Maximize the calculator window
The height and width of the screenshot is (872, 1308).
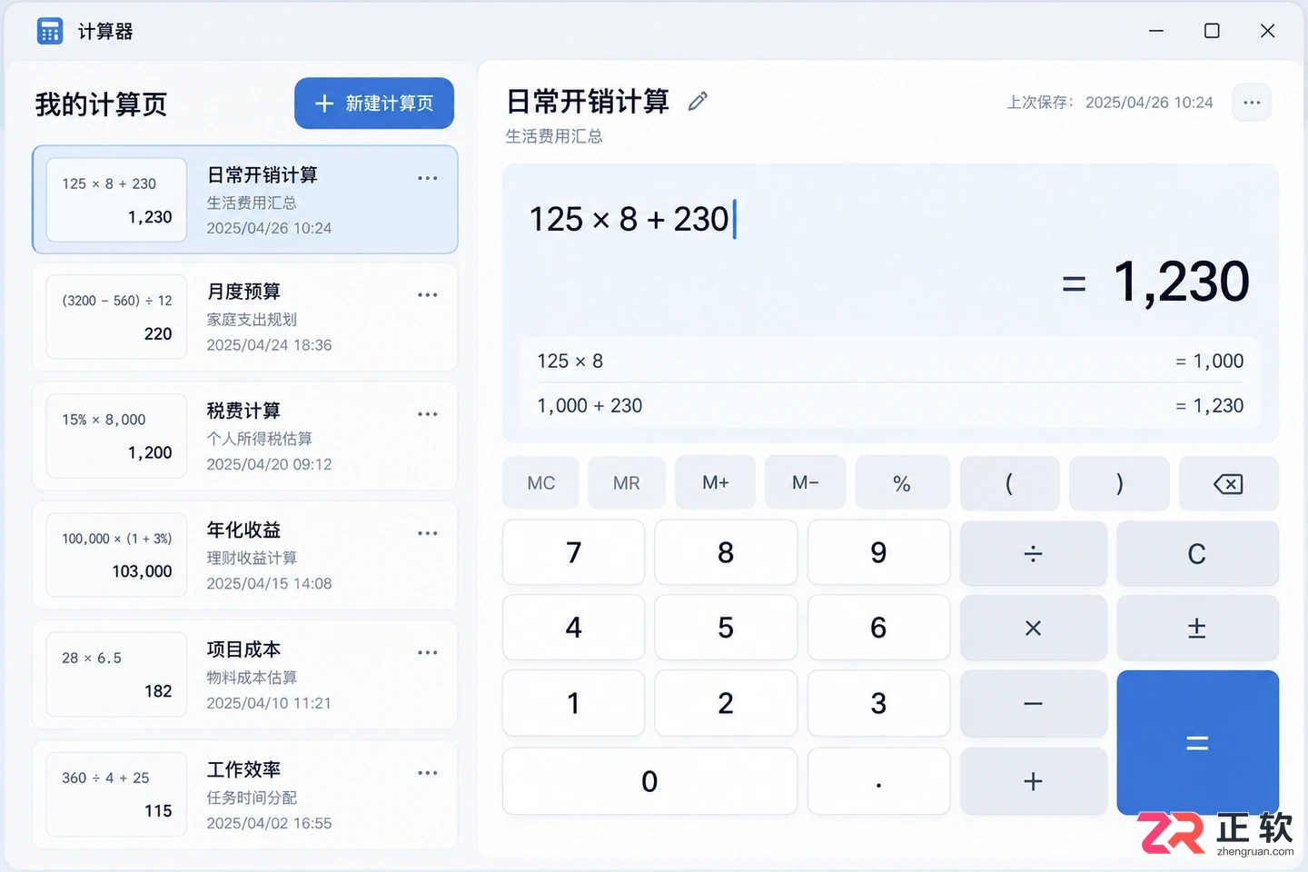point(1212,31)
